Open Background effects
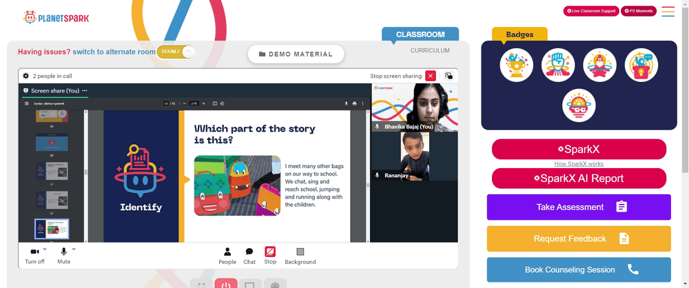The image size is (689, 288). 300,256
